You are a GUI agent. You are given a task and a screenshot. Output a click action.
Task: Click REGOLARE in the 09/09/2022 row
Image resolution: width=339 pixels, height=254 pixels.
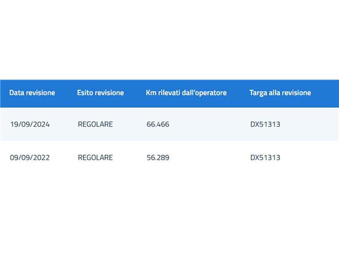coord(95,157)
